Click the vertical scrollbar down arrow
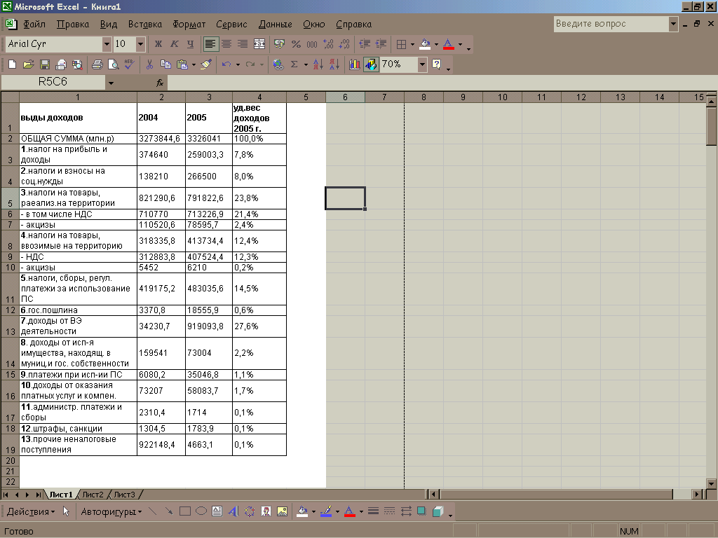 coord(711,483)
